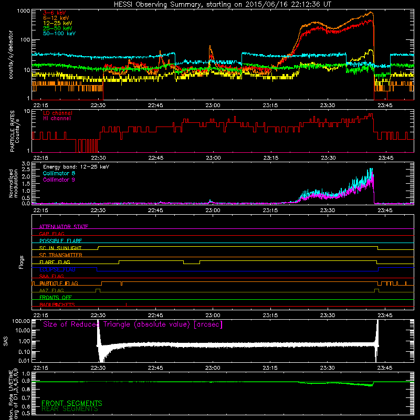420x420 pixels.
Task: Click the 23:30 tick under the SAS panel
Action: click(327, 368)
